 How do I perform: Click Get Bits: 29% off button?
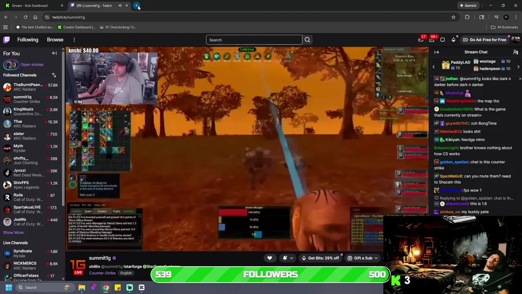(320, 258)
